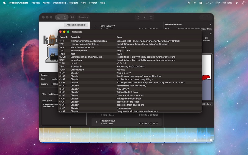
Task: Select the COMM comment row
Action: [x=130, y=57]
